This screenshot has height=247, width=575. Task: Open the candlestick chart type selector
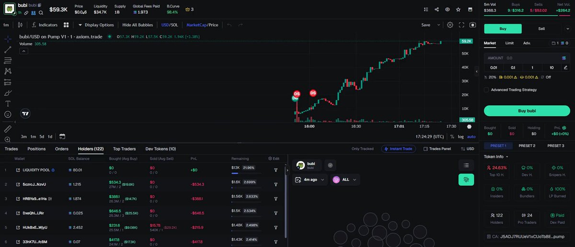click(x=20, y=25)
